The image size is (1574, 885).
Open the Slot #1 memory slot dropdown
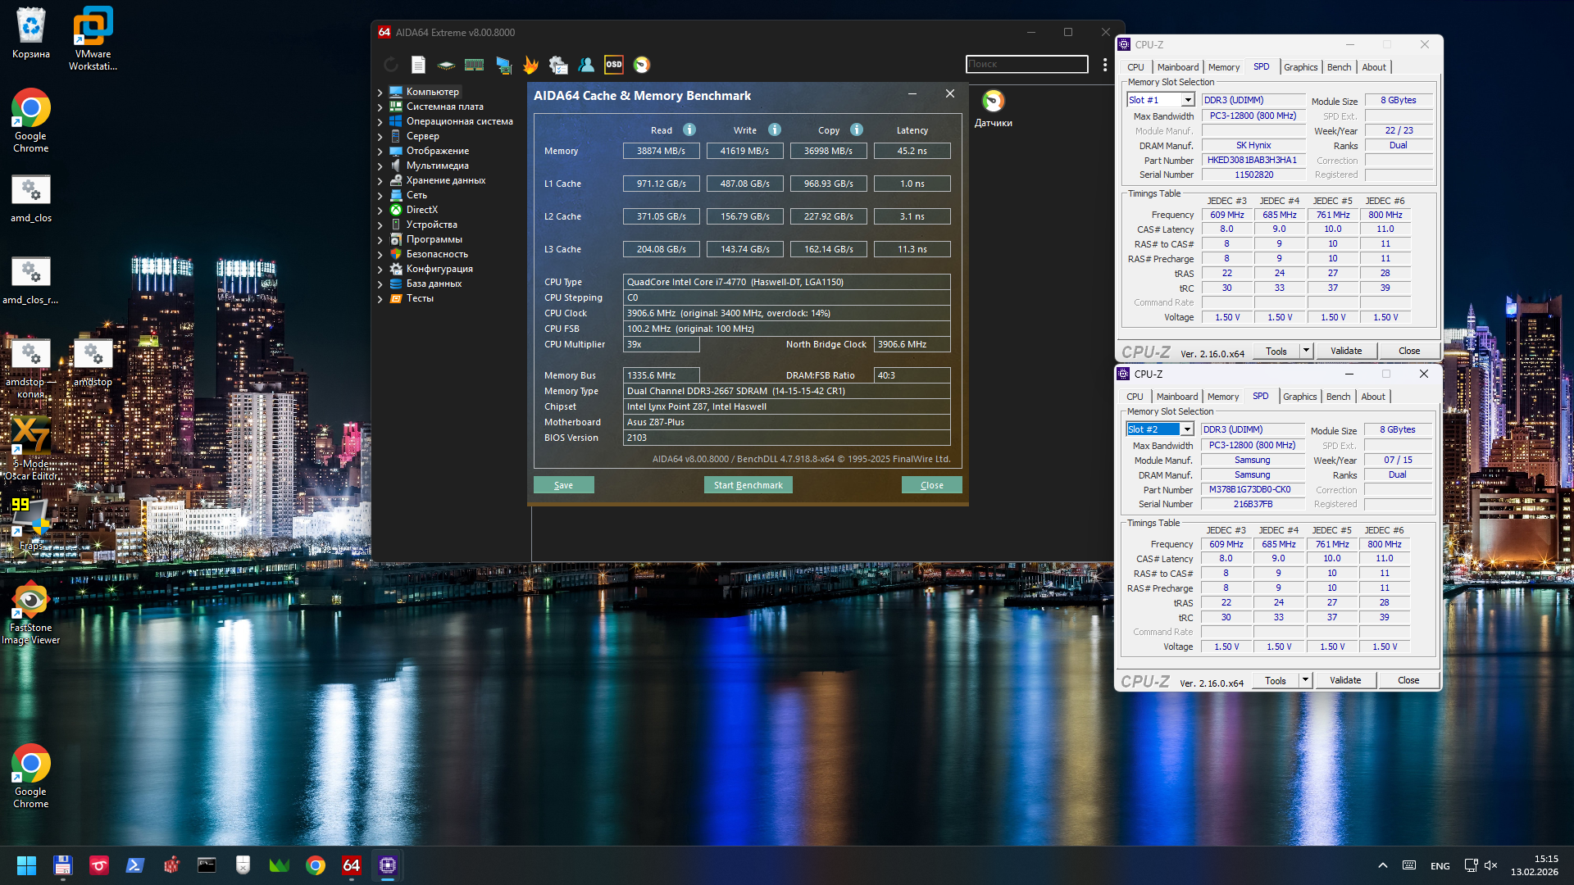coord(1187,100)
